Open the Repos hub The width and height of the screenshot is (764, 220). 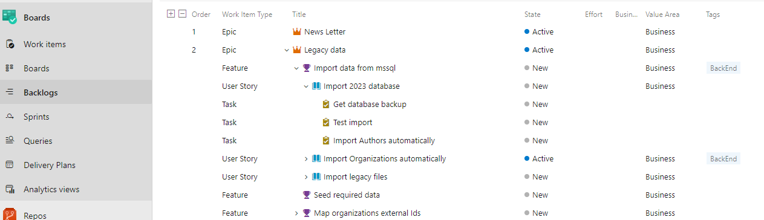[35, 215]
